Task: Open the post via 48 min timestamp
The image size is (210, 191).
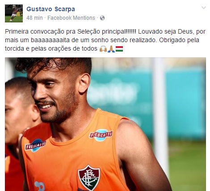Action: click(x=34, y=18)
